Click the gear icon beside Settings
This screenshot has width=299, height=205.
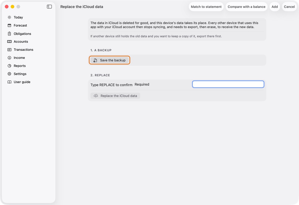point(9,74)
